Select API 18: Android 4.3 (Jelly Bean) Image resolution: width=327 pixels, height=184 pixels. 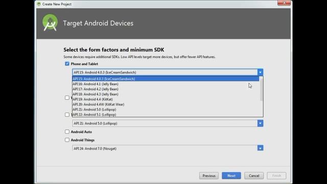[166, 94]
